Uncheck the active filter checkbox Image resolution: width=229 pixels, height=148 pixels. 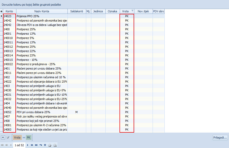pos(8,137)
